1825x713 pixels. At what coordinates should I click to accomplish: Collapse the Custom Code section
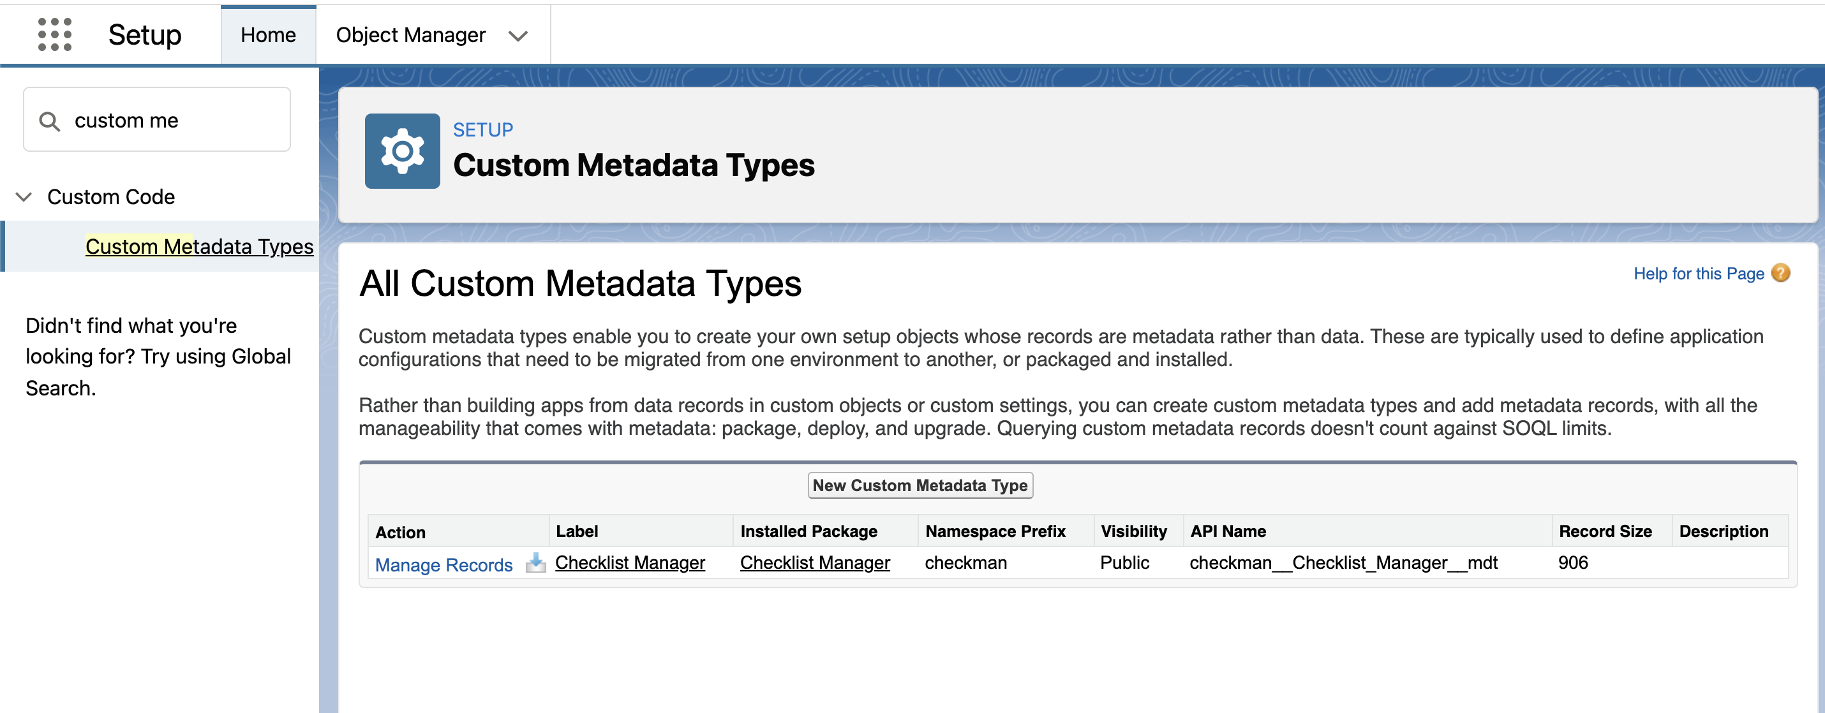click(x=24, y=197)
